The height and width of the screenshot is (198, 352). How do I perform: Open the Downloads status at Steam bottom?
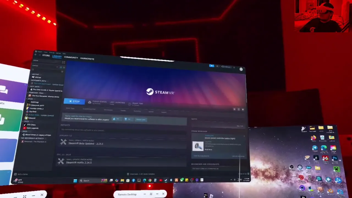[x=141, y=174]
